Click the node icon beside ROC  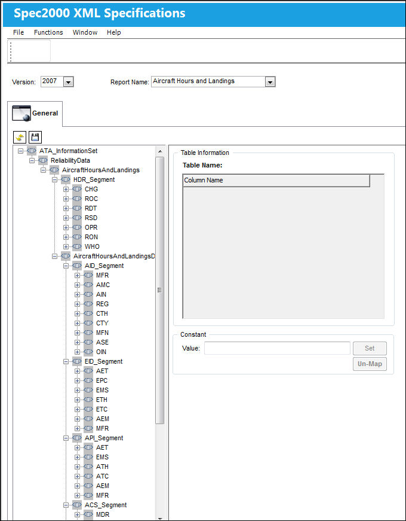coord(77,199)
